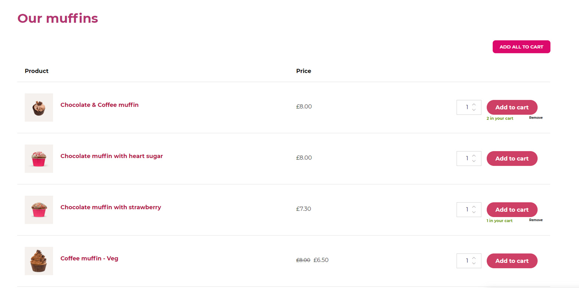Click Add all to cart button
Viewport: 579px width, 288px height.
521,47
